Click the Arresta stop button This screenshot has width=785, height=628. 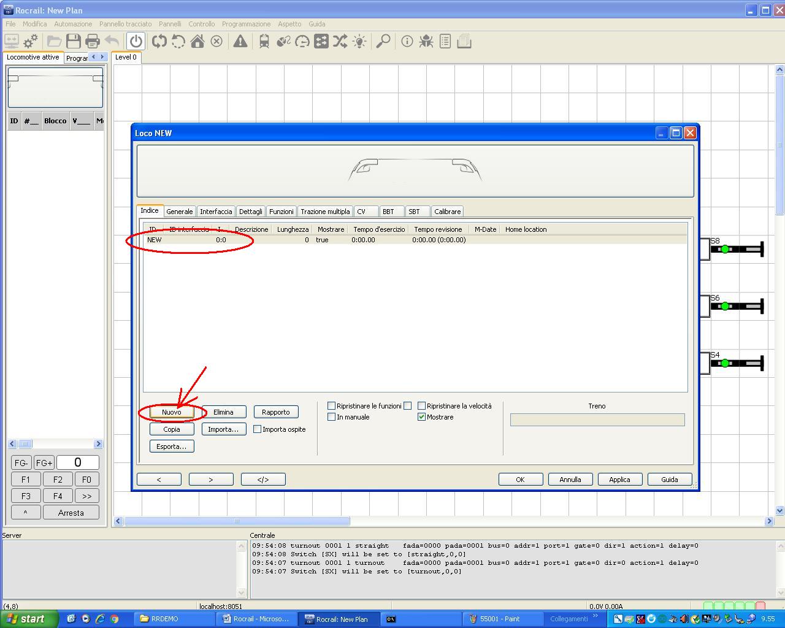(71, 513)
